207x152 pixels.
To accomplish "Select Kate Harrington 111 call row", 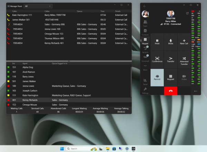I will click(69, 15).
